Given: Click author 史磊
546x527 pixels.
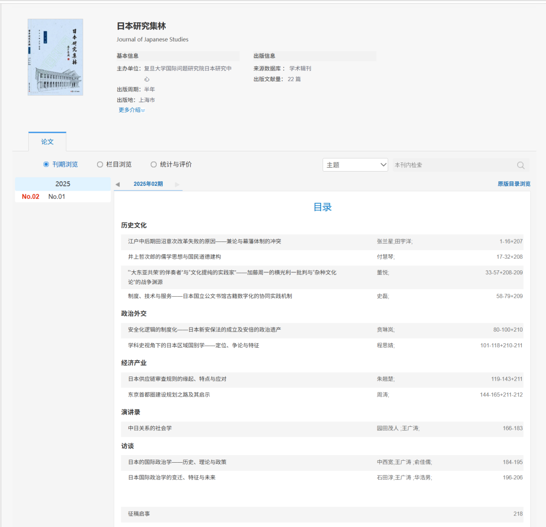Looking at the screenshot, I should pos(382,296).
